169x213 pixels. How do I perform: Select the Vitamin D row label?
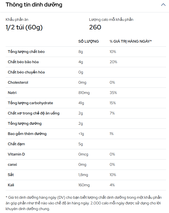pos(16,154)
